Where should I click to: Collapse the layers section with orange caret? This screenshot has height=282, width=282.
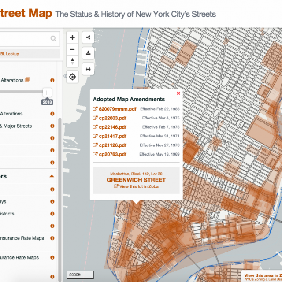pos(52,176)
